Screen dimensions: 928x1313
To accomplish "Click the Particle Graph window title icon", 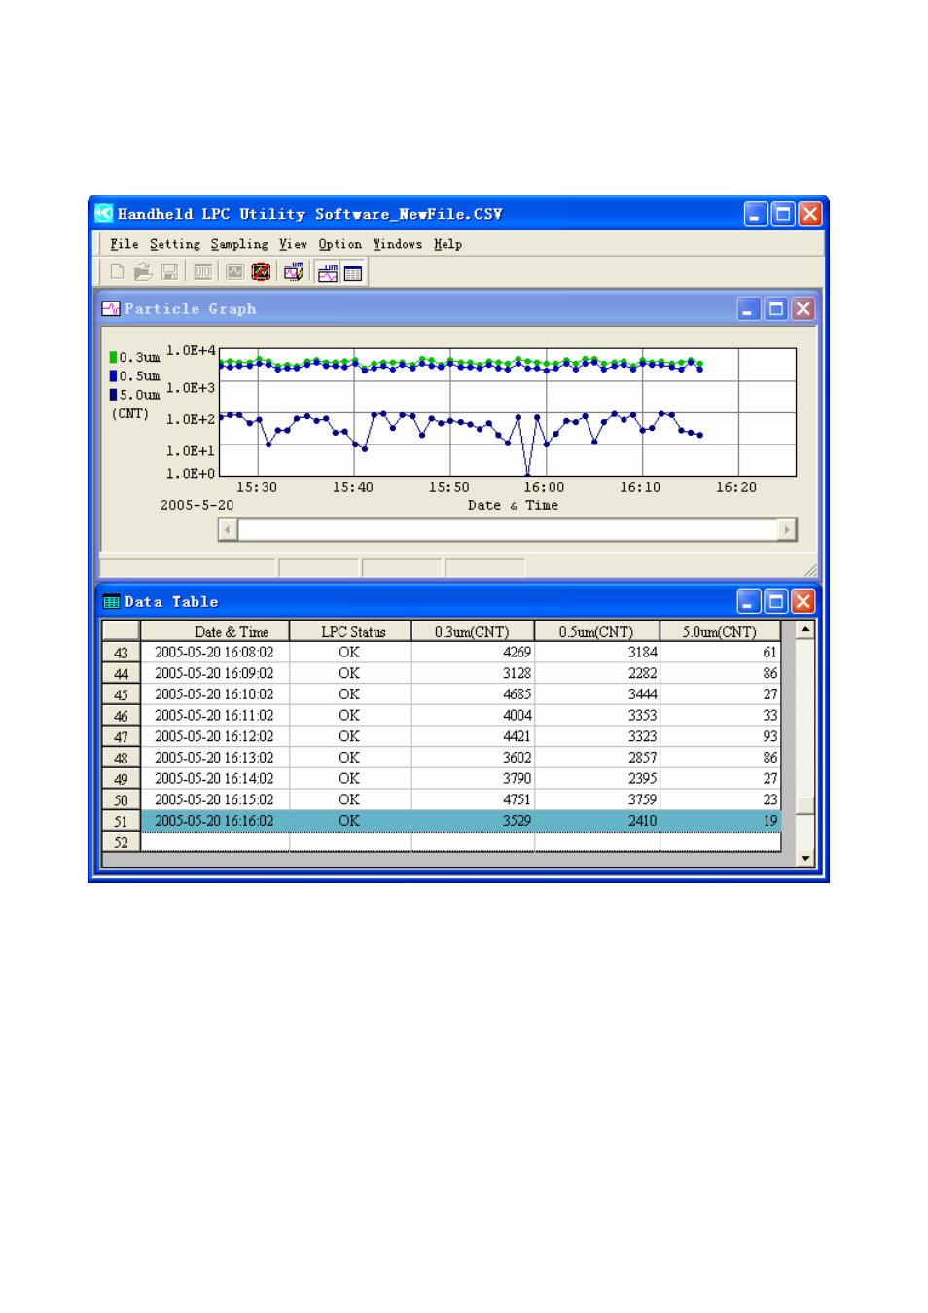I will click(x=111, y=308).
